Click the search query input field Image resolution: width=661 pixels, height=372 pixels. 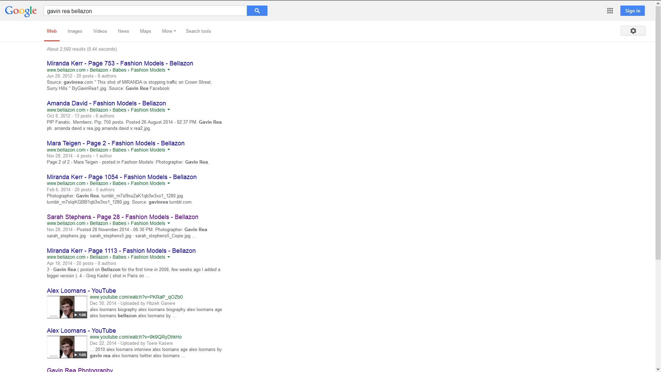[145, 11]
